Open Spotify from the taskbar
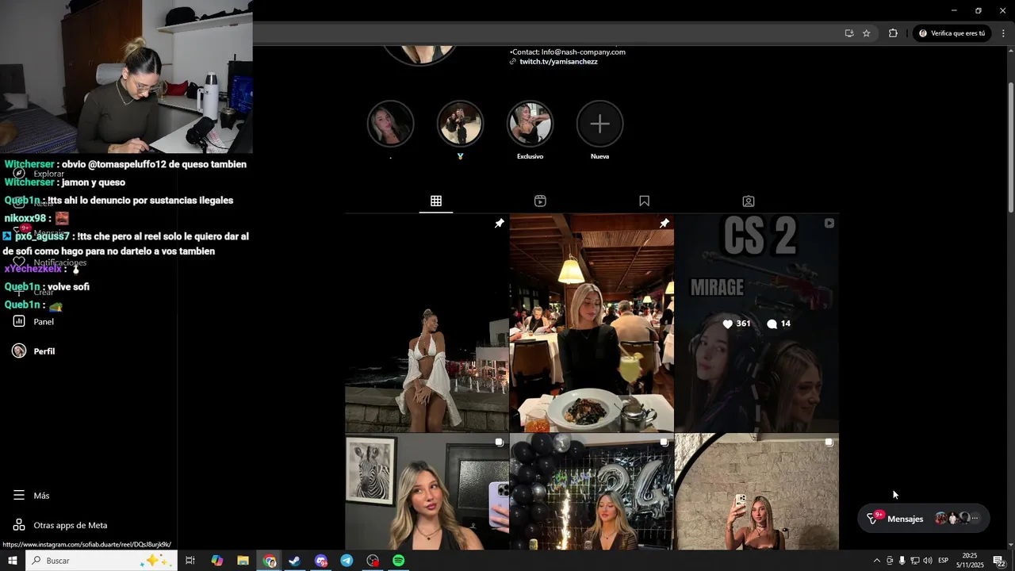Image resolution: width=1015 pixels, height=571 pixels. [399, 561]
